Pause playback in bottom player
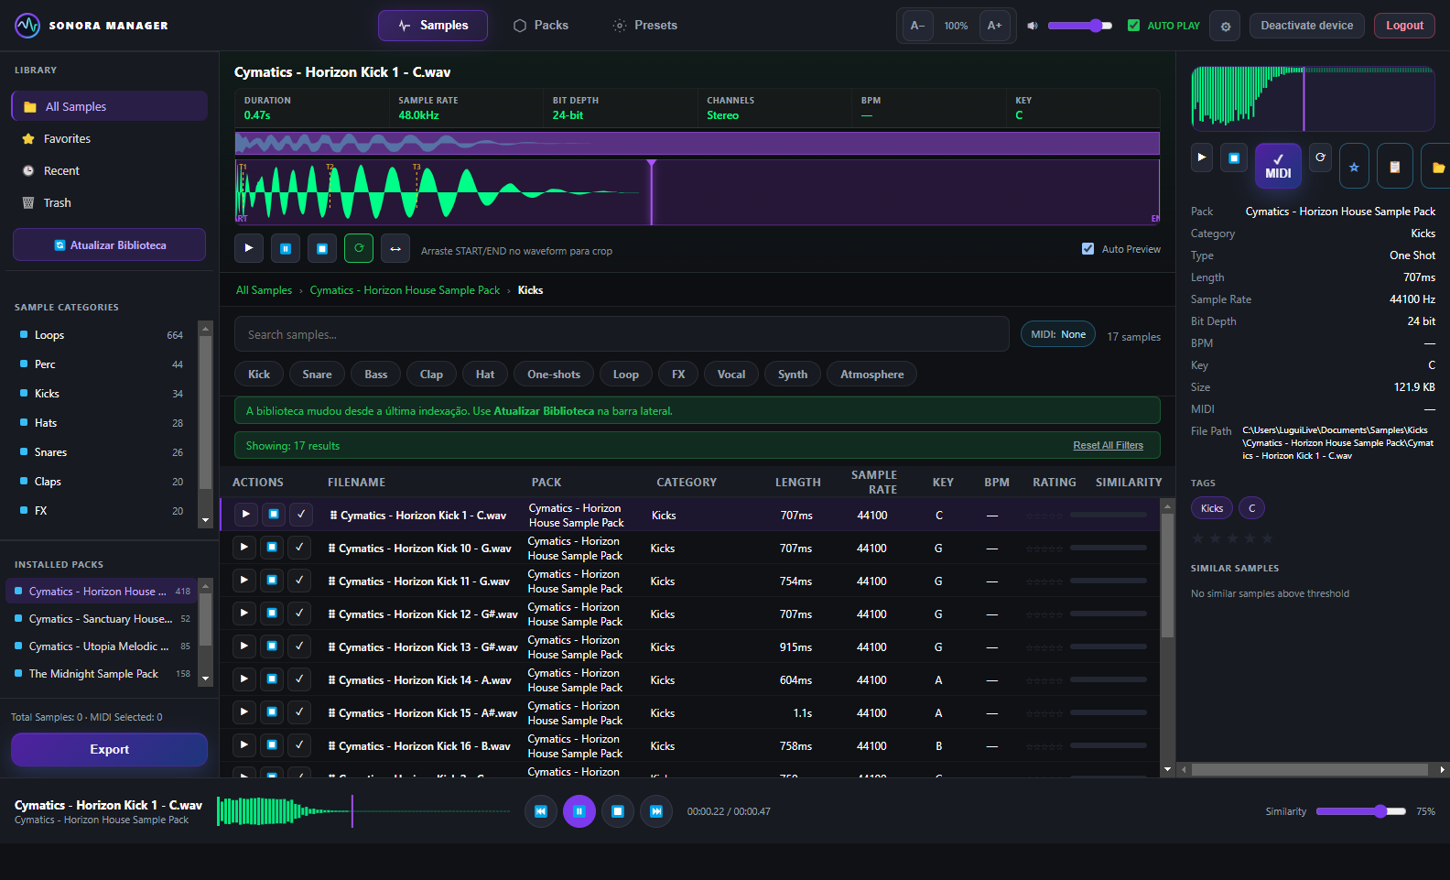The width and height of the screenshot is (1450, 880). (x=579, y=811)
